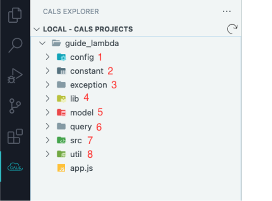Collapse the LOCAL - CALS PROJECTS section
The height and width of the screenshot is (201, 272).
pyautogui.click(x=36, y=29)
